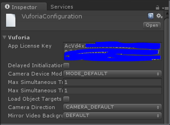This screenshot has height=125, width=170.
Task: Open the gear settings menu
Action: [x=159, y=16]
